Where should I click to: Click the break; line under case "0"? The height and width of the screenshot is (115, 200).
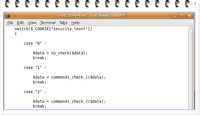[39, 58]
